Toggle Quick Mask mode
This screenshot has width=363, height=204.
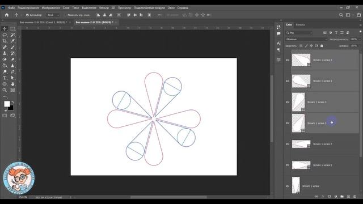(x=5, y=116)
